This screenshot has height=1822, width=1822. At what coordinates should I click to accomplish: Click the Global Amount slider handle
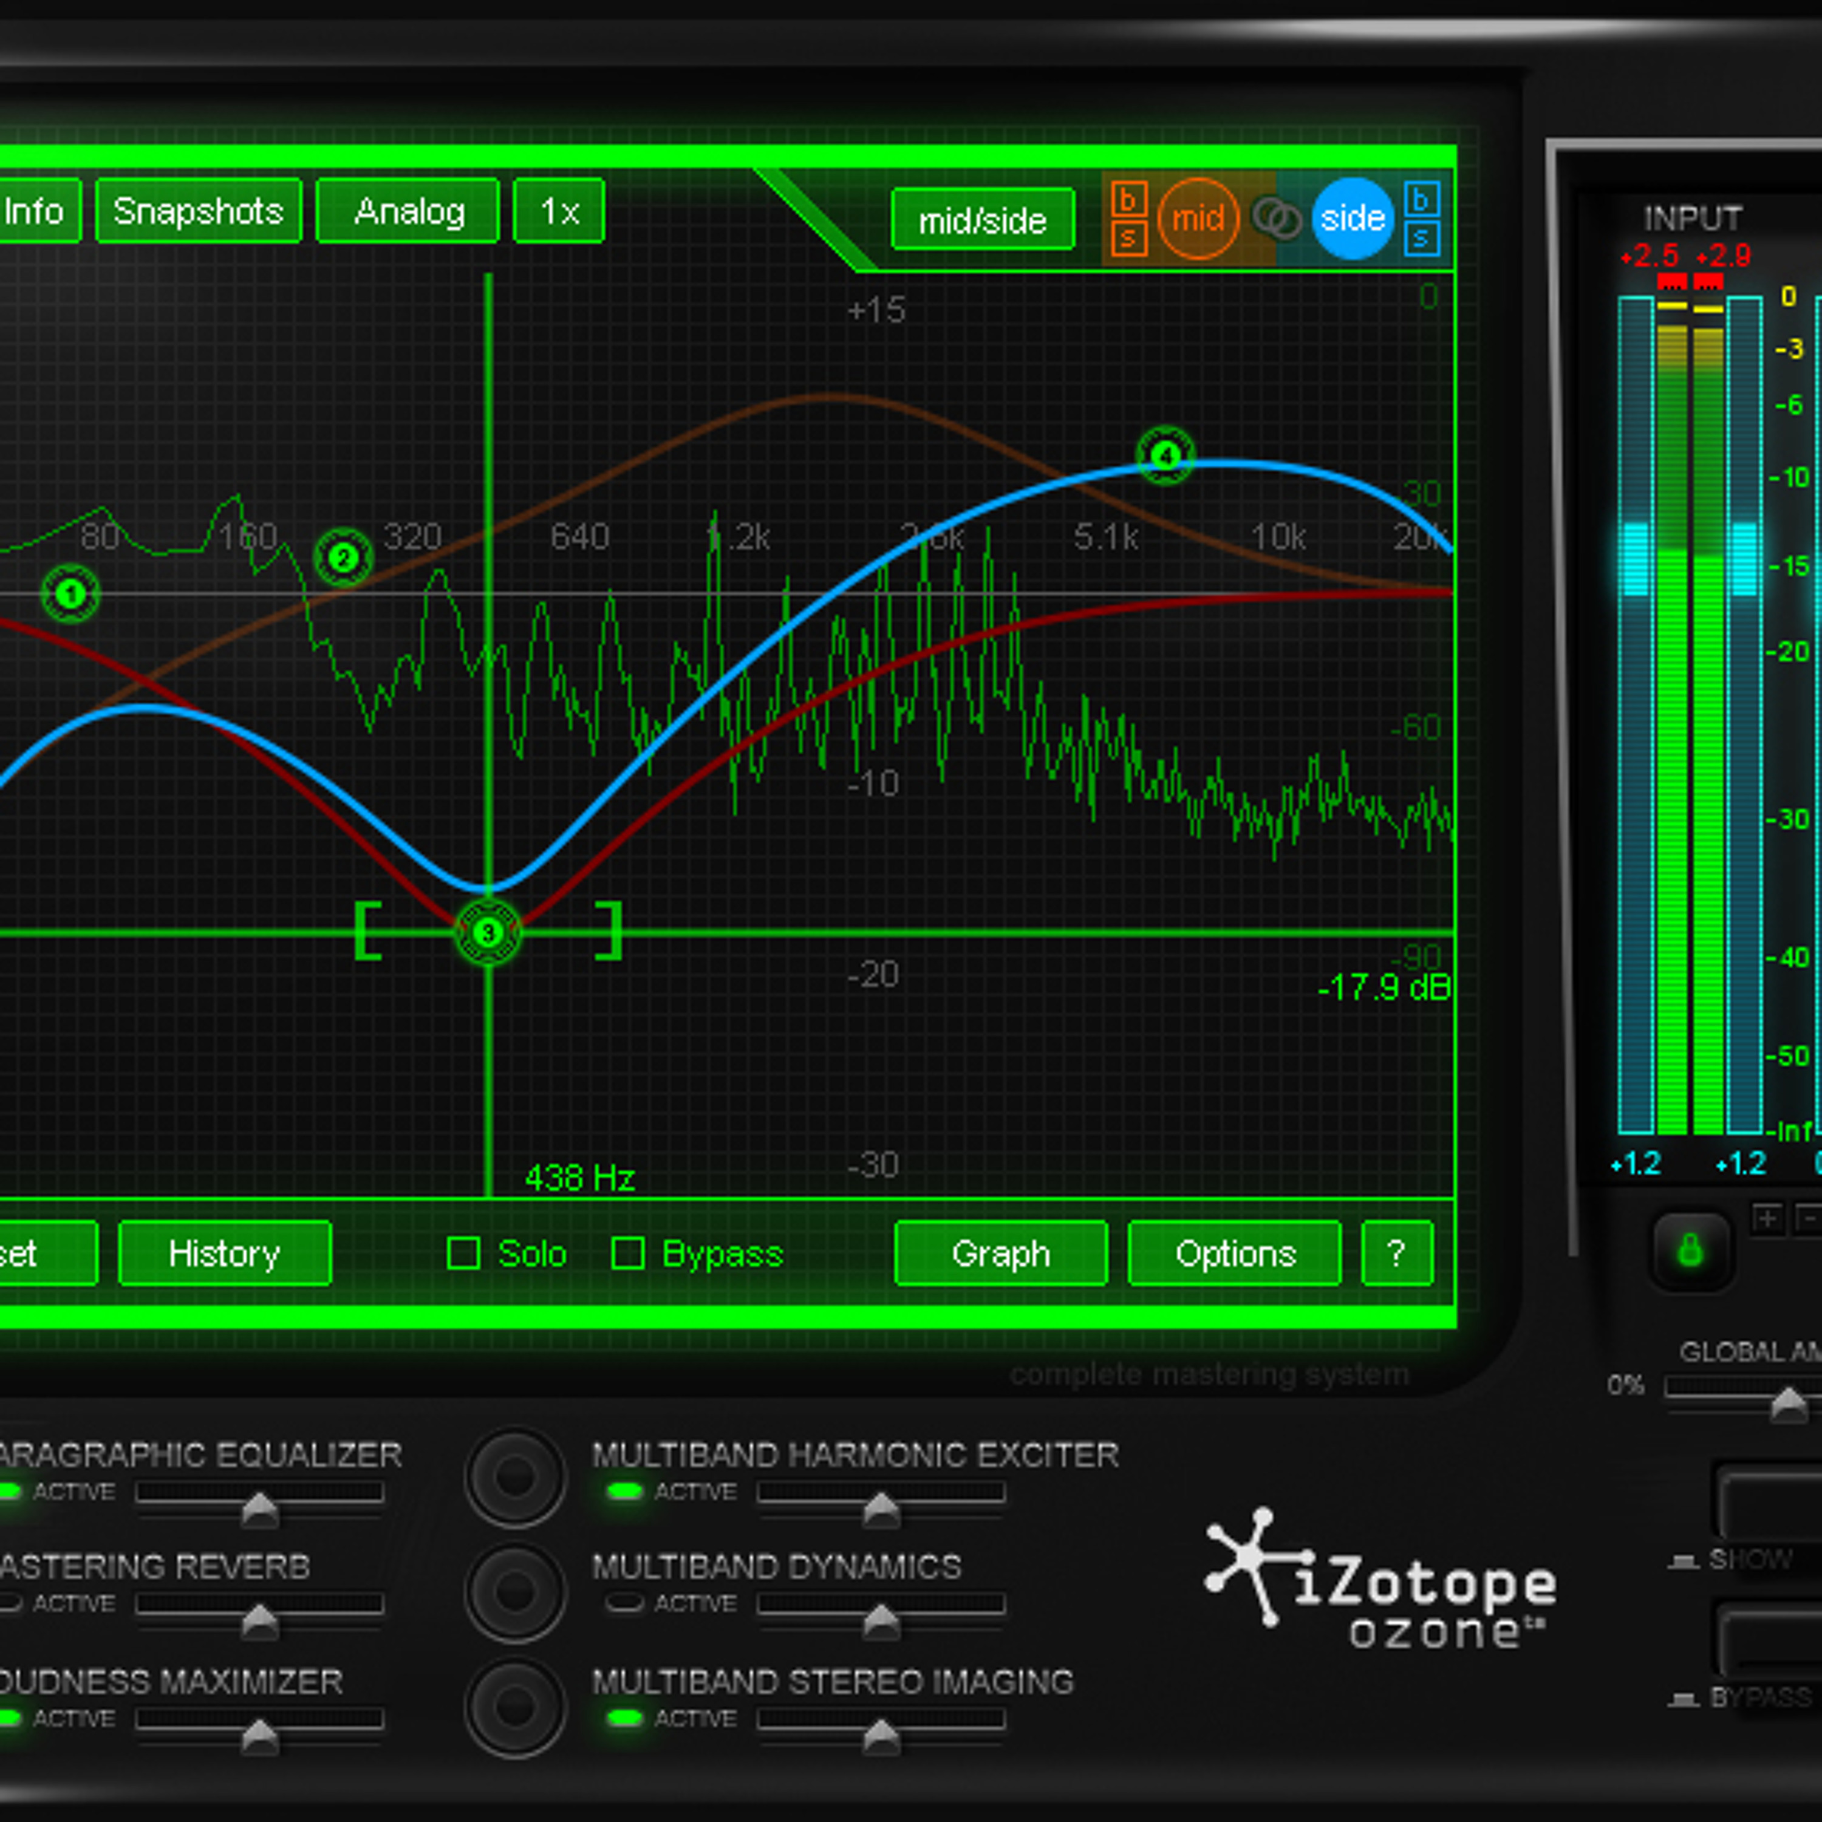(x=1788, y=1405)
